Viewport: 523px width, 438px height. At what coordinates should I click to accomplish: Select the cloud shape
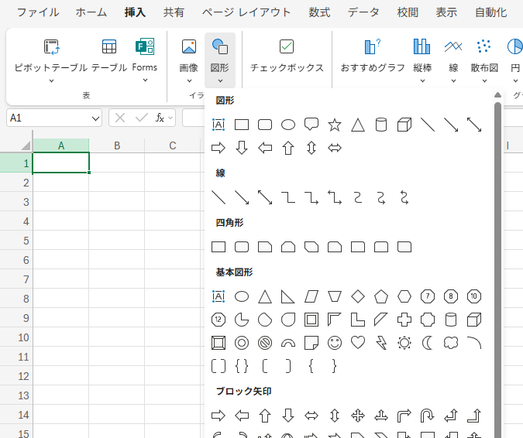point(451,342)
